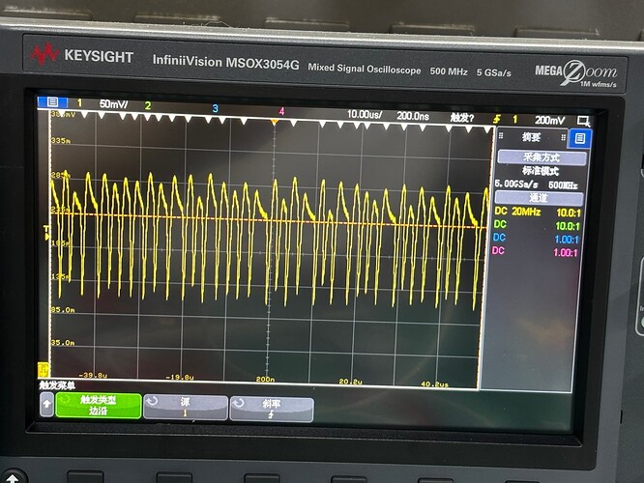Toggle blue channel 3 in the top bar
644x483 pixels.
[x=216, y=108]
